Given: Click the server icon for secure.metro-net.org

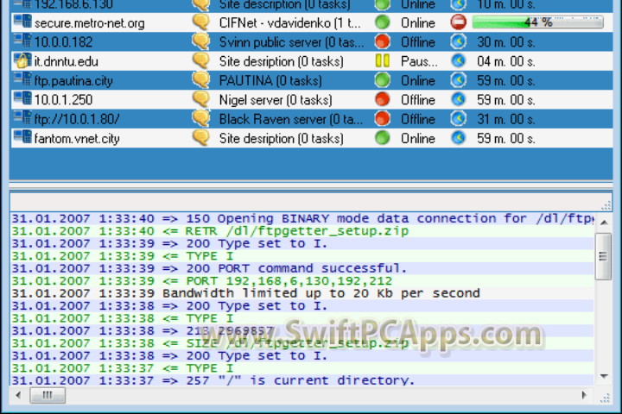Looking at the screenshot, I should (x=22, y=22).
